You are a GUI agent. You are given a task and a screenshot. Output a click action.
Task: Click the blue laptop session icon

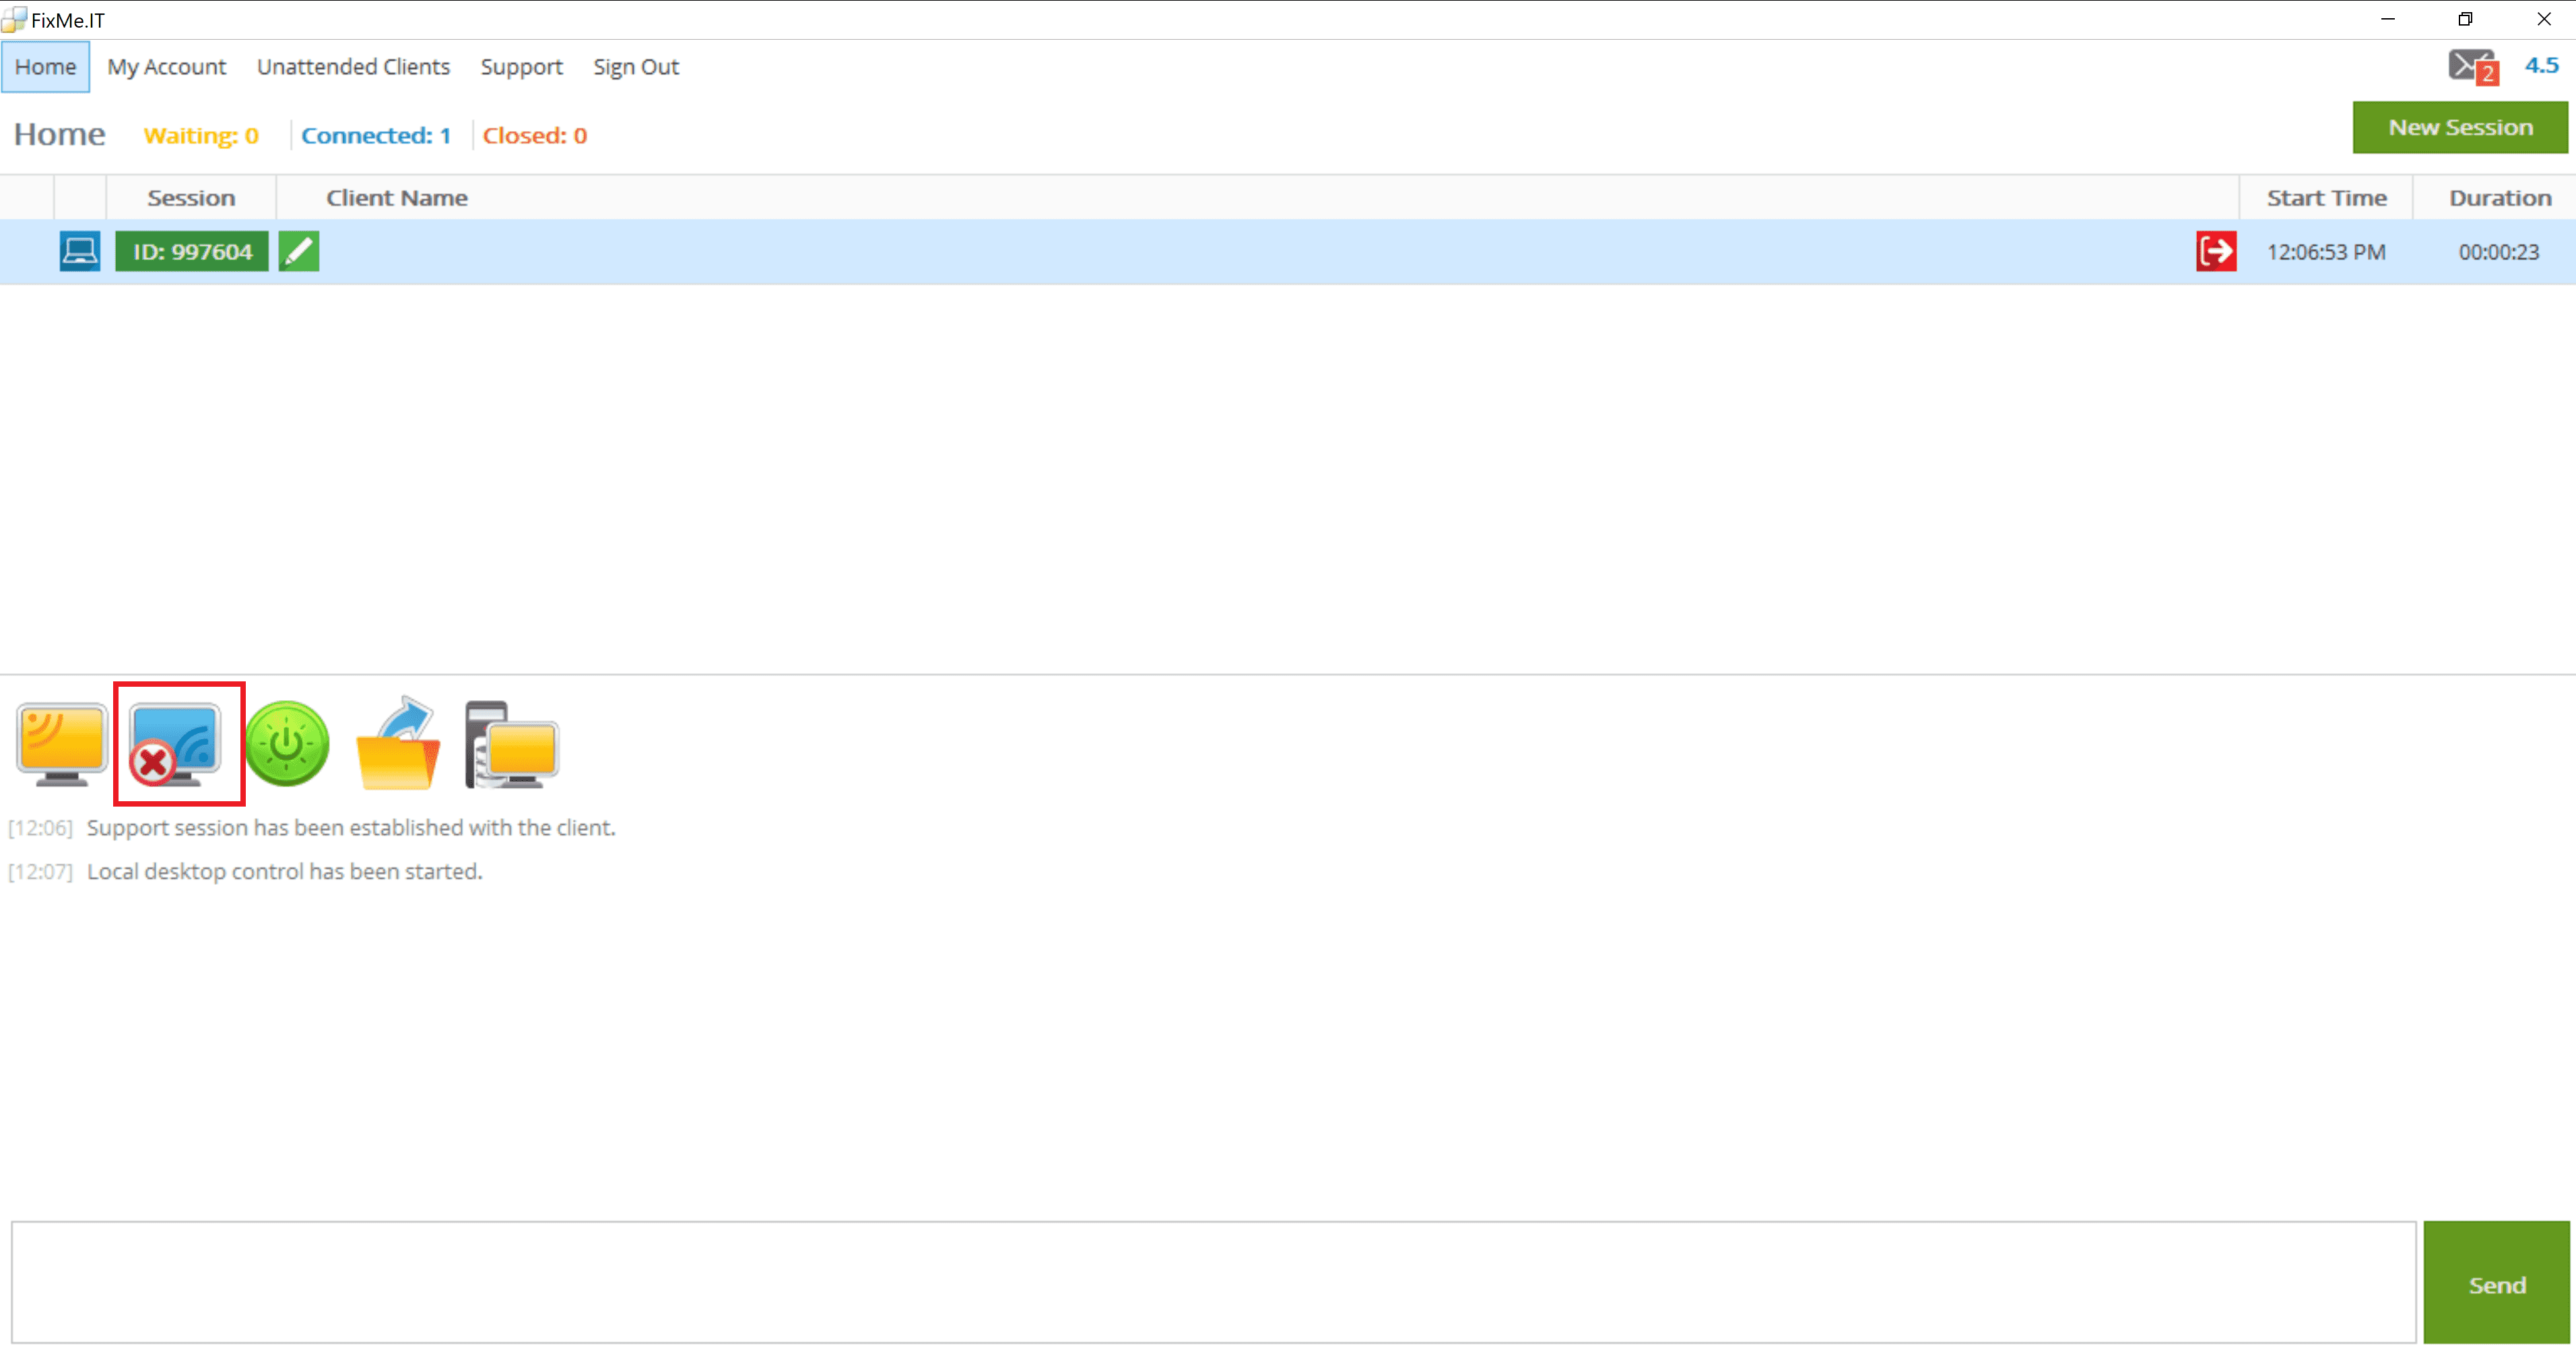click(80, 251)
